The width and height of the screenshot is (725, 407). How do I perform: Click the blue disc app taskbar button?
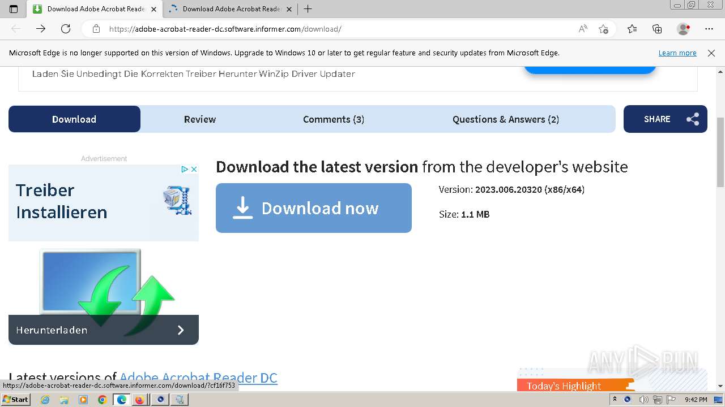[x=161, y=400]
